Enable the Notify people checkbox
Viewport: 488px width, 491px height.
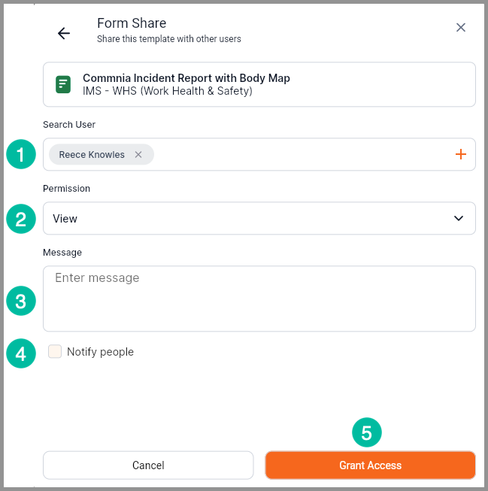pyautogui.click(x=55, y=352)
